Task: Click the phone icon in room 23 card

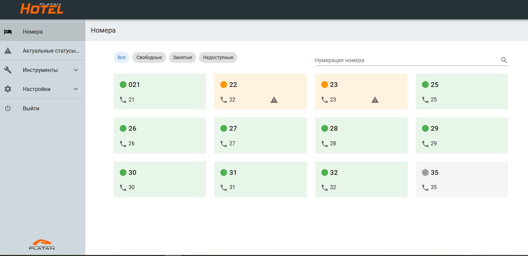Action: pos(325,100)
